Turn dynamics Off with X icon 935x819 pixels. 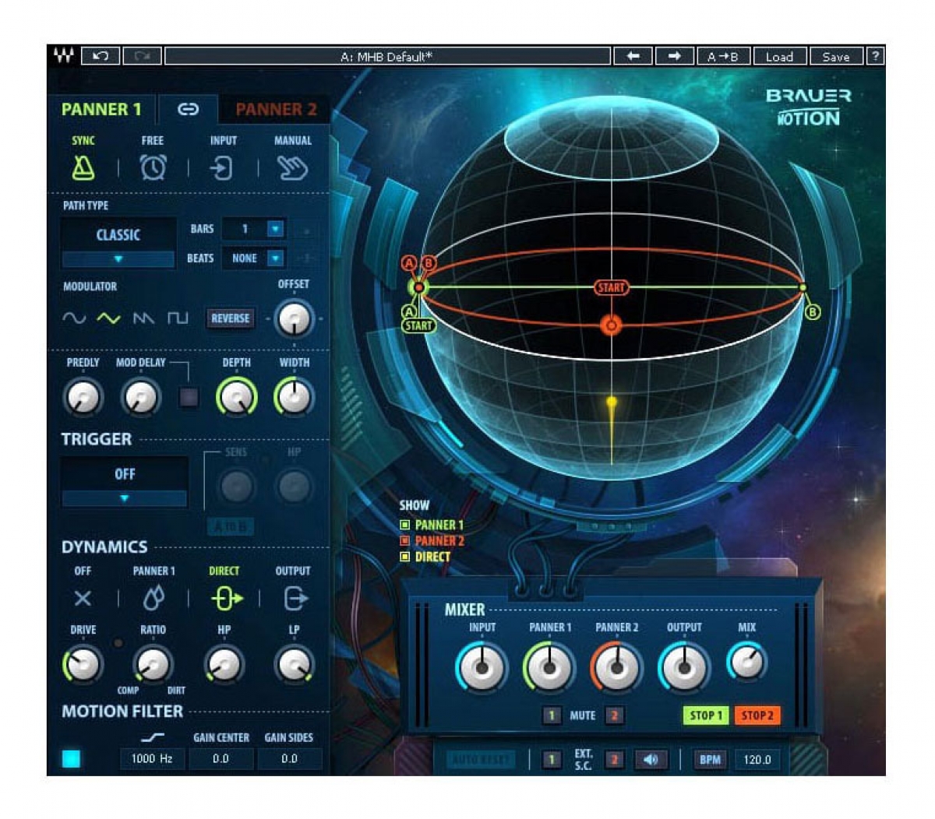(83, 598)
